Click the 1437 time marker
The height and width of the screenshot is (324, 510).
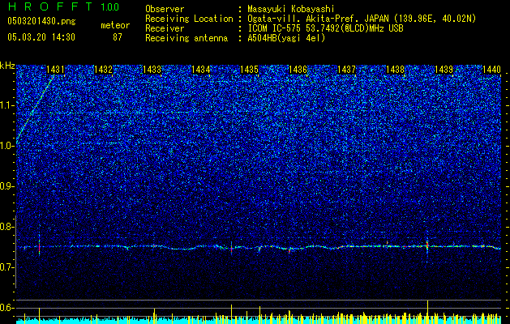[x=346, y=69]
